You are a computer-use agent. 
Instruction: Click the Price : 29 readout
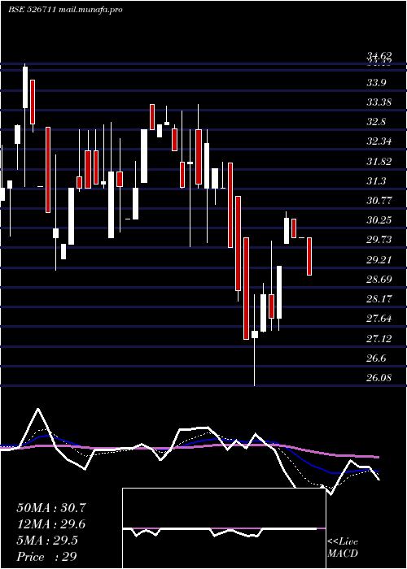click(x=46, y=557)
